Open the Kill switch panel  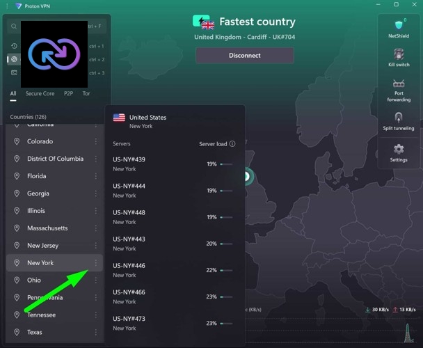pyautogui.click(x=399, y=58)
